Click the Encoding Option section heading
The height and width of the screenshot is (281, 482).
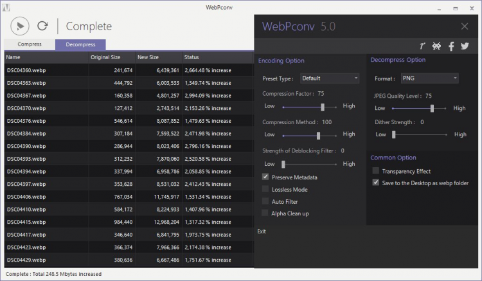[x=281, y=60]
